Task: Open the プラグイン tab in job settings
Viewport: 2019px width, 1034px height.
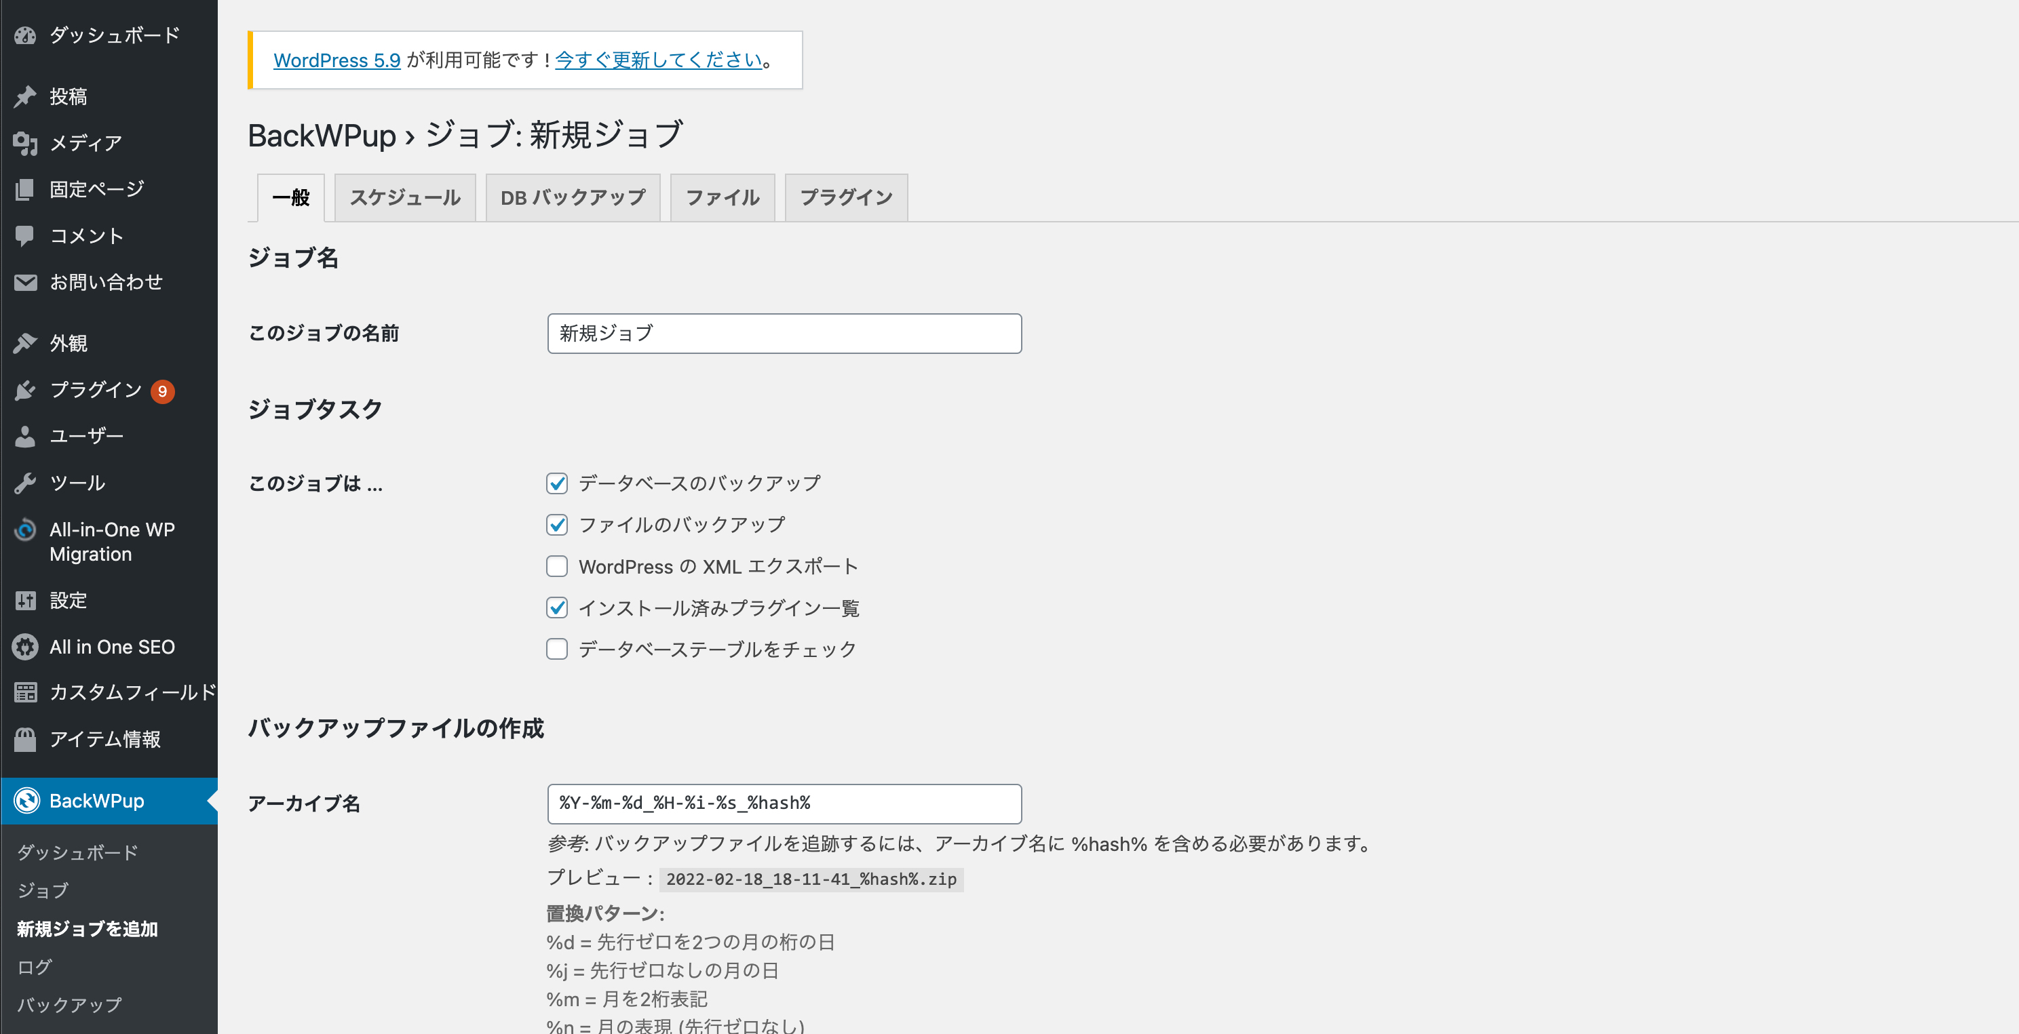Action: [x=847, y=197]
